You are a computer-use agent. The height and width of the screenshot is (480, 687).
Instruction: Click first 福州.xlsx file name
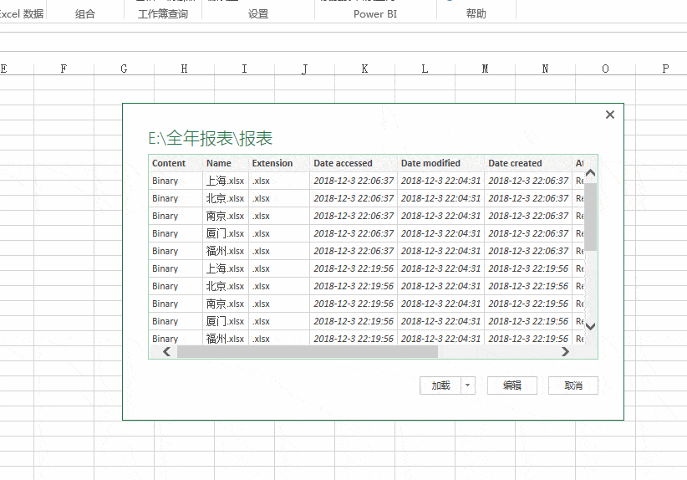pos(225,251)
